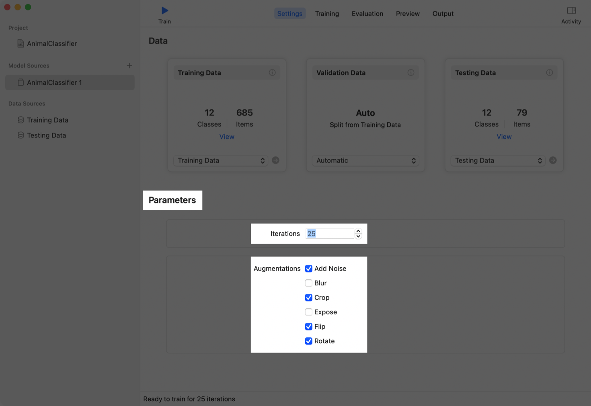Disable the Add Noise augmentation

tap(309, 269)
